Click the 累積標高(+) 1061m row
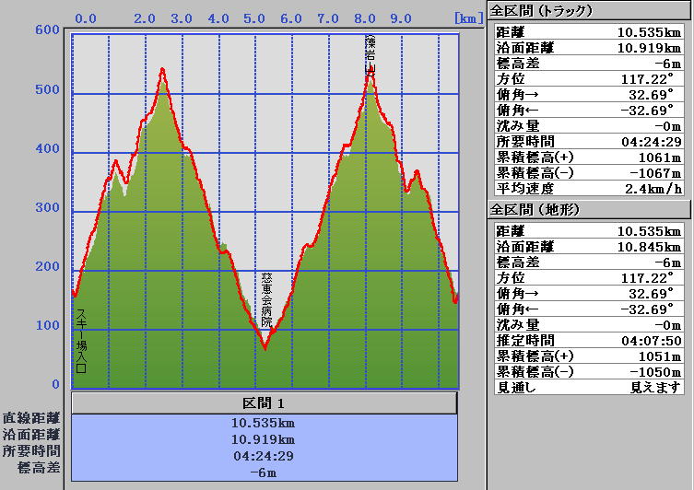 (x=590, y=157)
